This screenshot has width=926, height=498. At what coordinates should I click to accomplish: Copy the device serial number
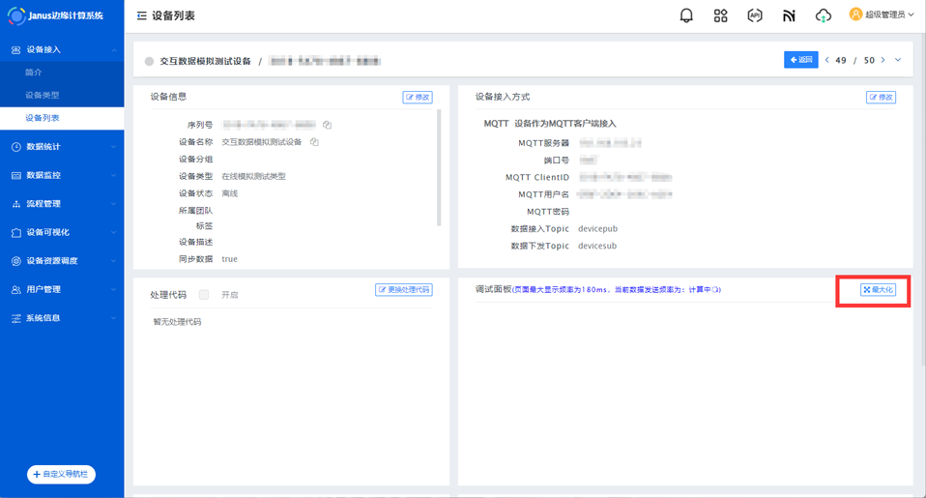[328, 125]
